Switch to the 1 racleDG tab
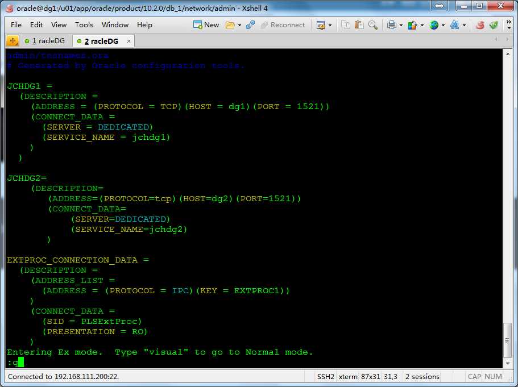The height and width of the screenshot is (387, 518). pyautogui.click(x=45, y=41)
